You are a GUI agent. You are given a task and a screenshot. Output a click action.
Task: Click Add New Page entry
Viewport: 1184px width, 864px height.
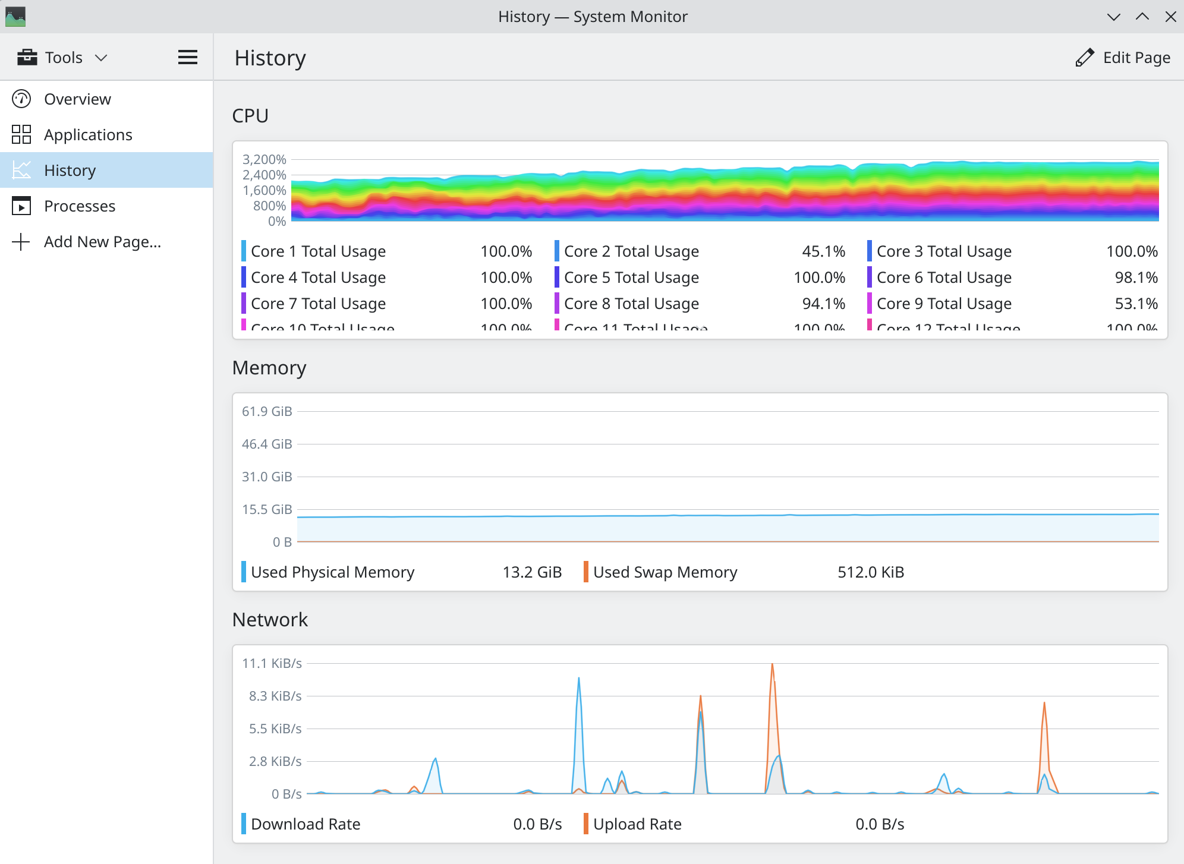[x=102, y=241]
